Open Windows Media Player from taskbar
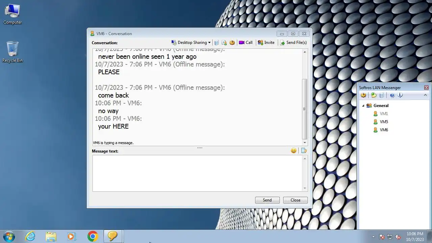Viewport: 432px width, 243px height. pyautogui.click(x=71, y=236)
